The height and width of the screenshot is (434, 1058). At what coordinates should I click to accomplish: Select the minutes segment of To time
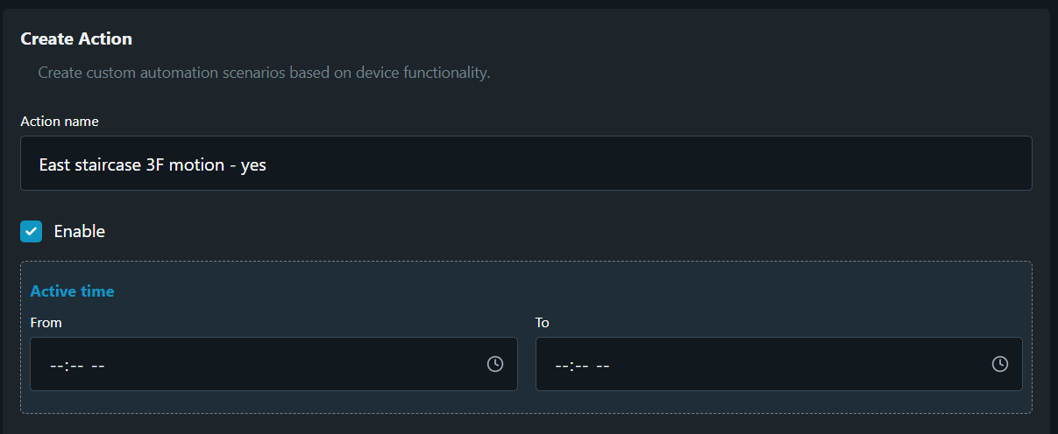click(x=581, y=365)
